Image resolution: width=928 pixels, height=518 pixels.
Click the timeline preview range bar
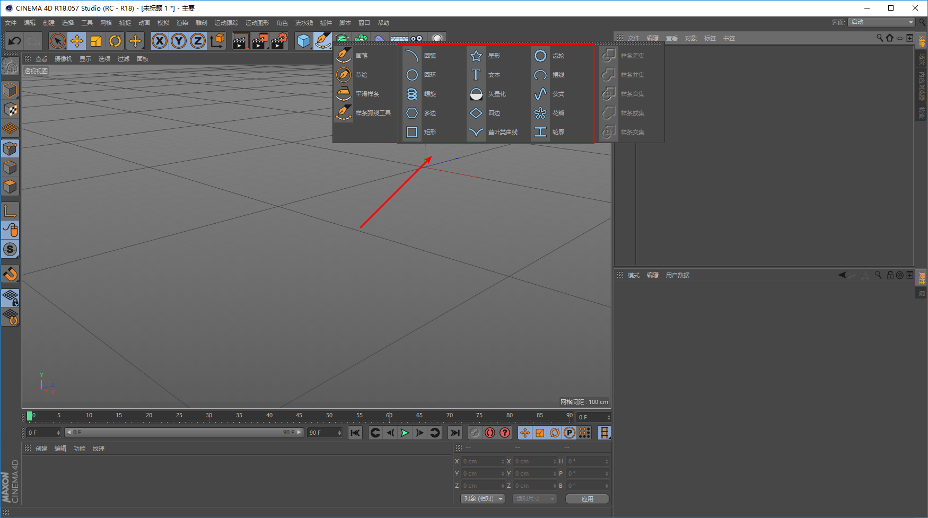pyautogui.click(x=183, y=433)
